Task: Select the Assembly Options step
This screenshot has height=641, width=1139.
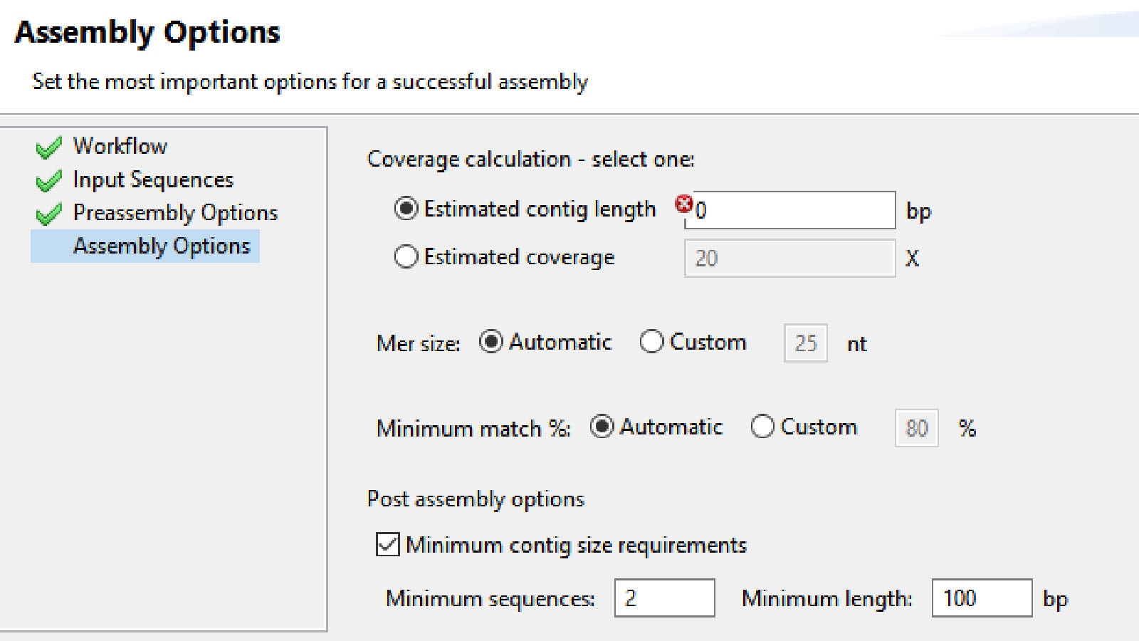Action: click(x=162, y=246)
